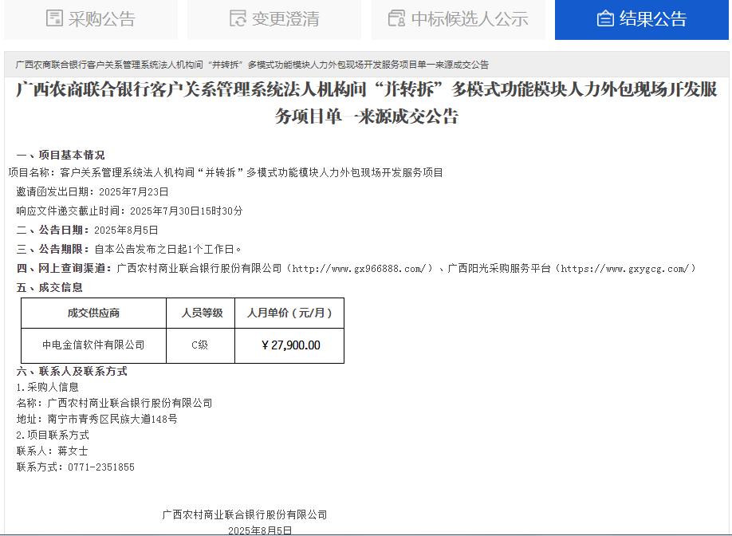
Task: Switch to the 变更澄清 tab
Action: [x=274, y=19]
